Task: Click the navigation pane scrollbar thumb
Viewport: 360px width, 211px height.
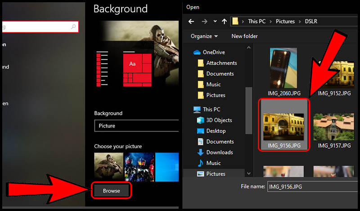Action: click(x=249, y=110)
